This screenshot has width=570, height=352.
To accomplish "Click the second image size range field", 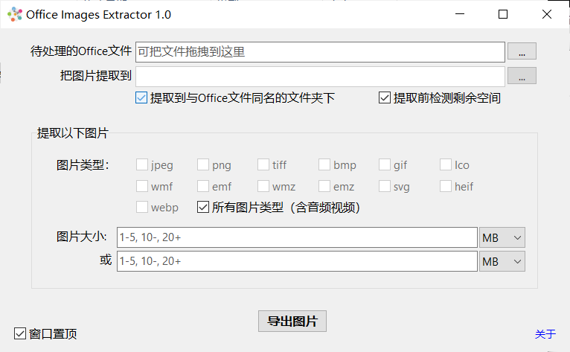I will 296,261.
